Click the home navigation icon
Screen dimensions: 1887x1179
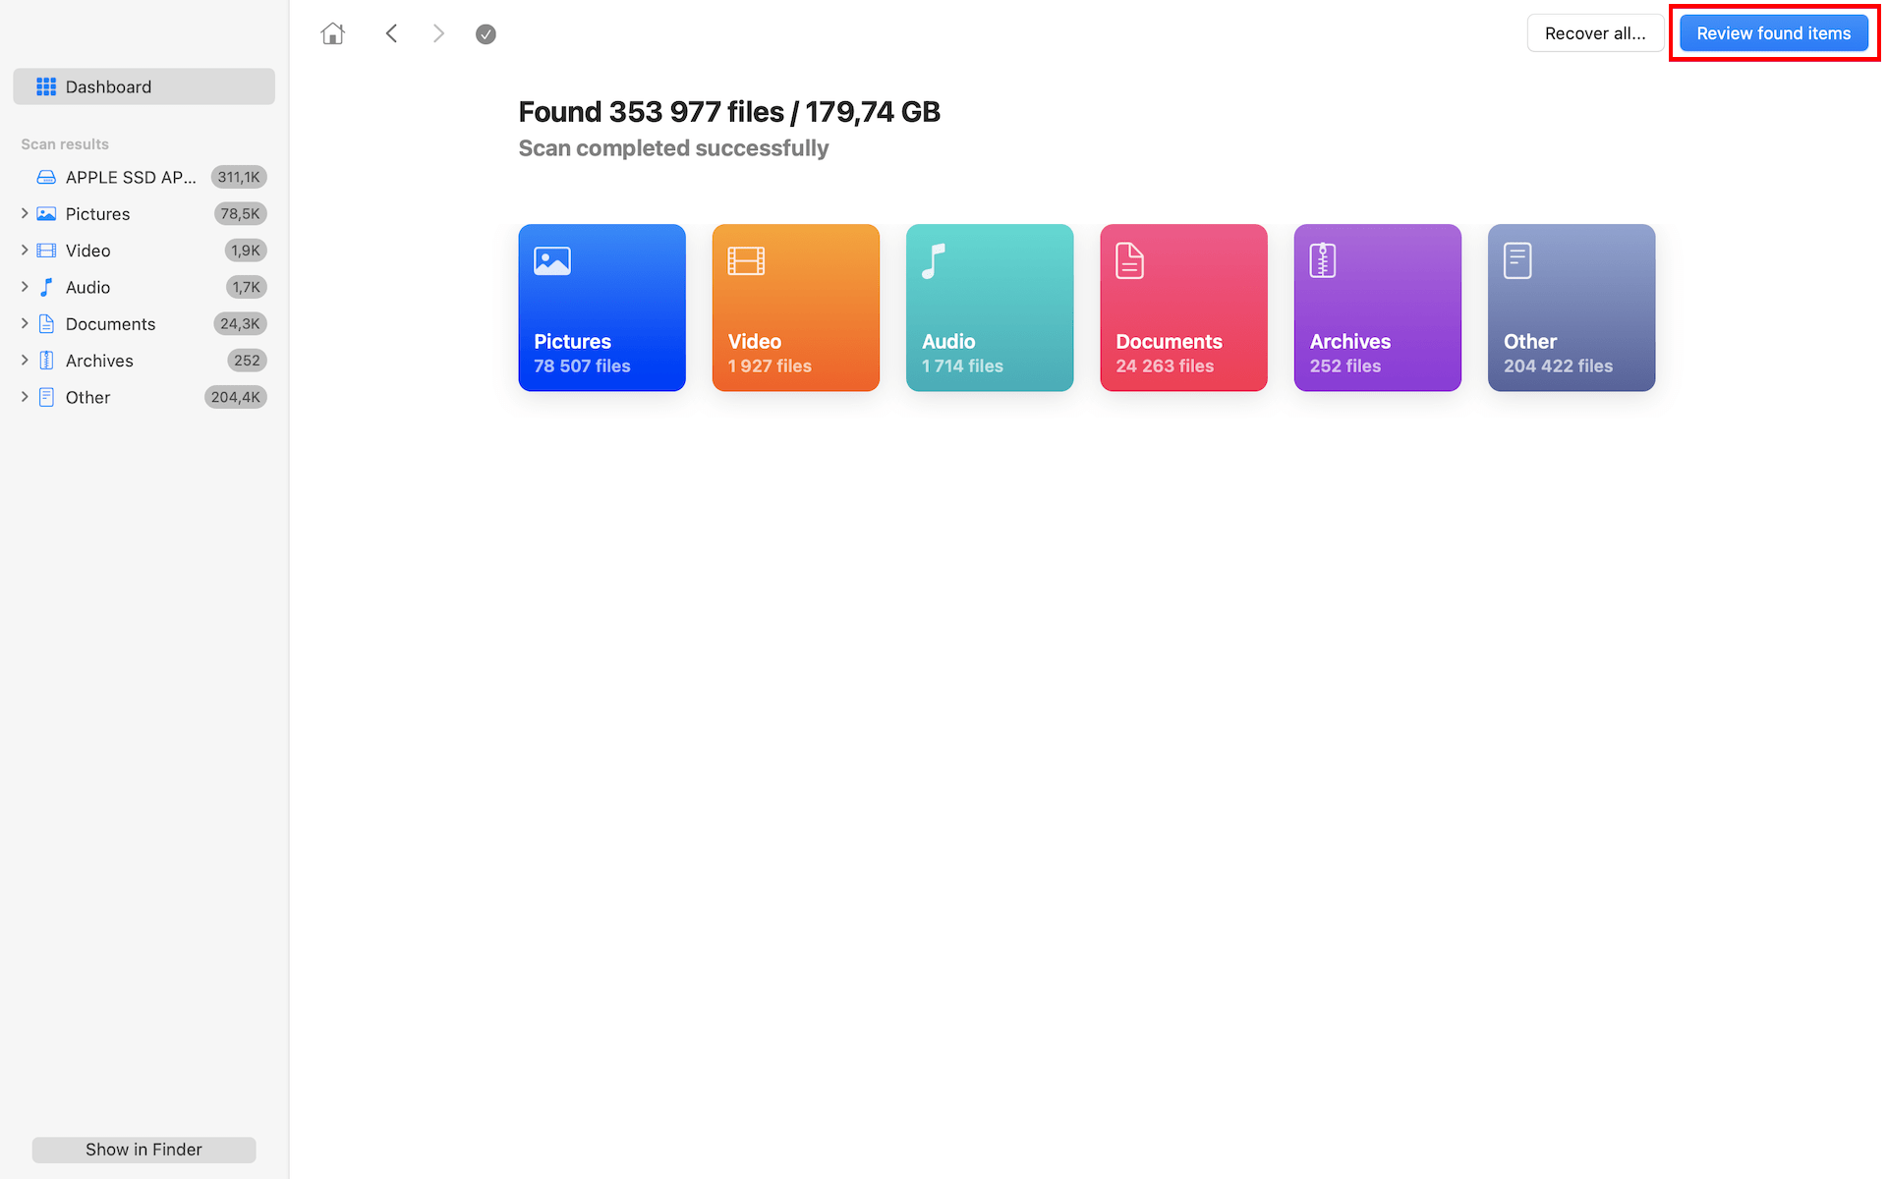tap(333, 32)
